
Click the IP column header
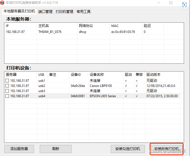point(20,26)
